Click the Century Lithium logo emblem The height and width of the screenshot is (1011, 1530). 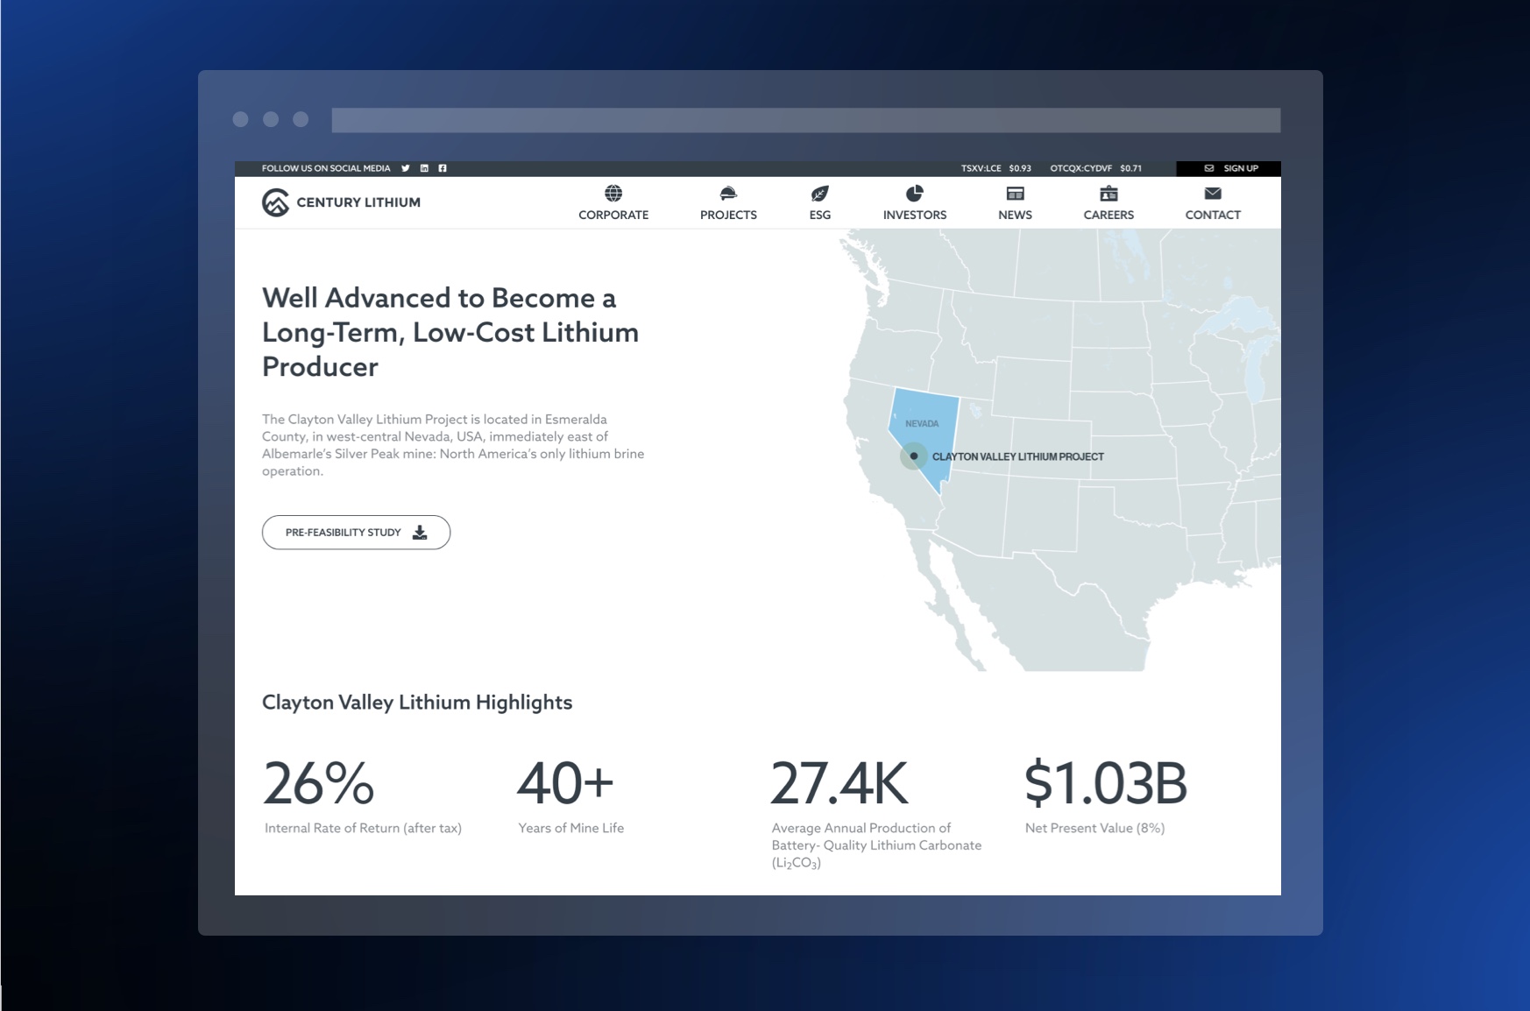click(275, 202)
